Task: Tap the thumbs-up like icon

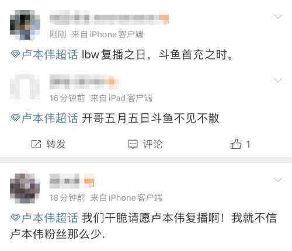Action: [x=236, y=144]
